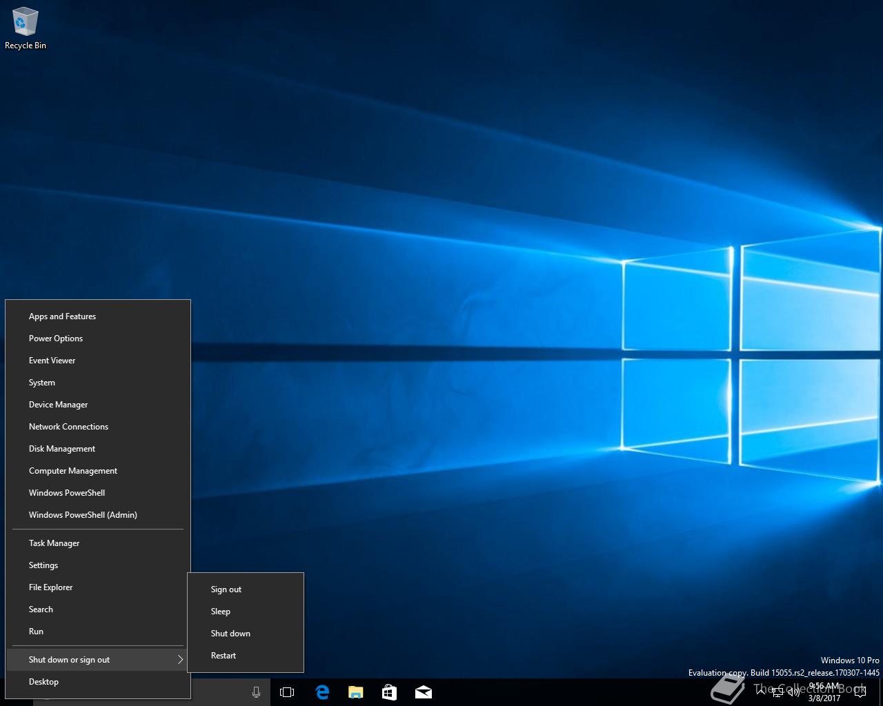The width and height of the screenshot is (883, 706).
Task: Click the Cortana microphone icon
Action: [256, 692]
